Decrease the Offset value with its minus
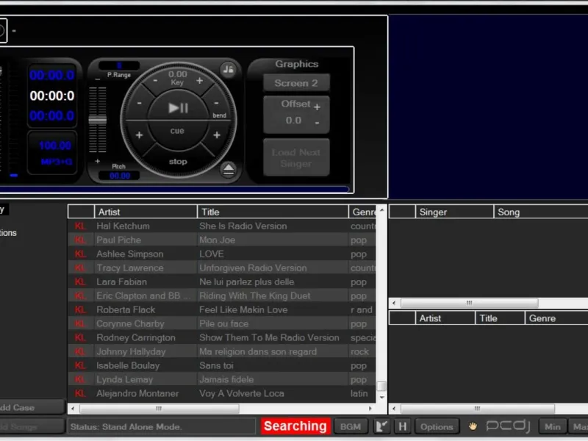588x441 pixels. point(318,122)
